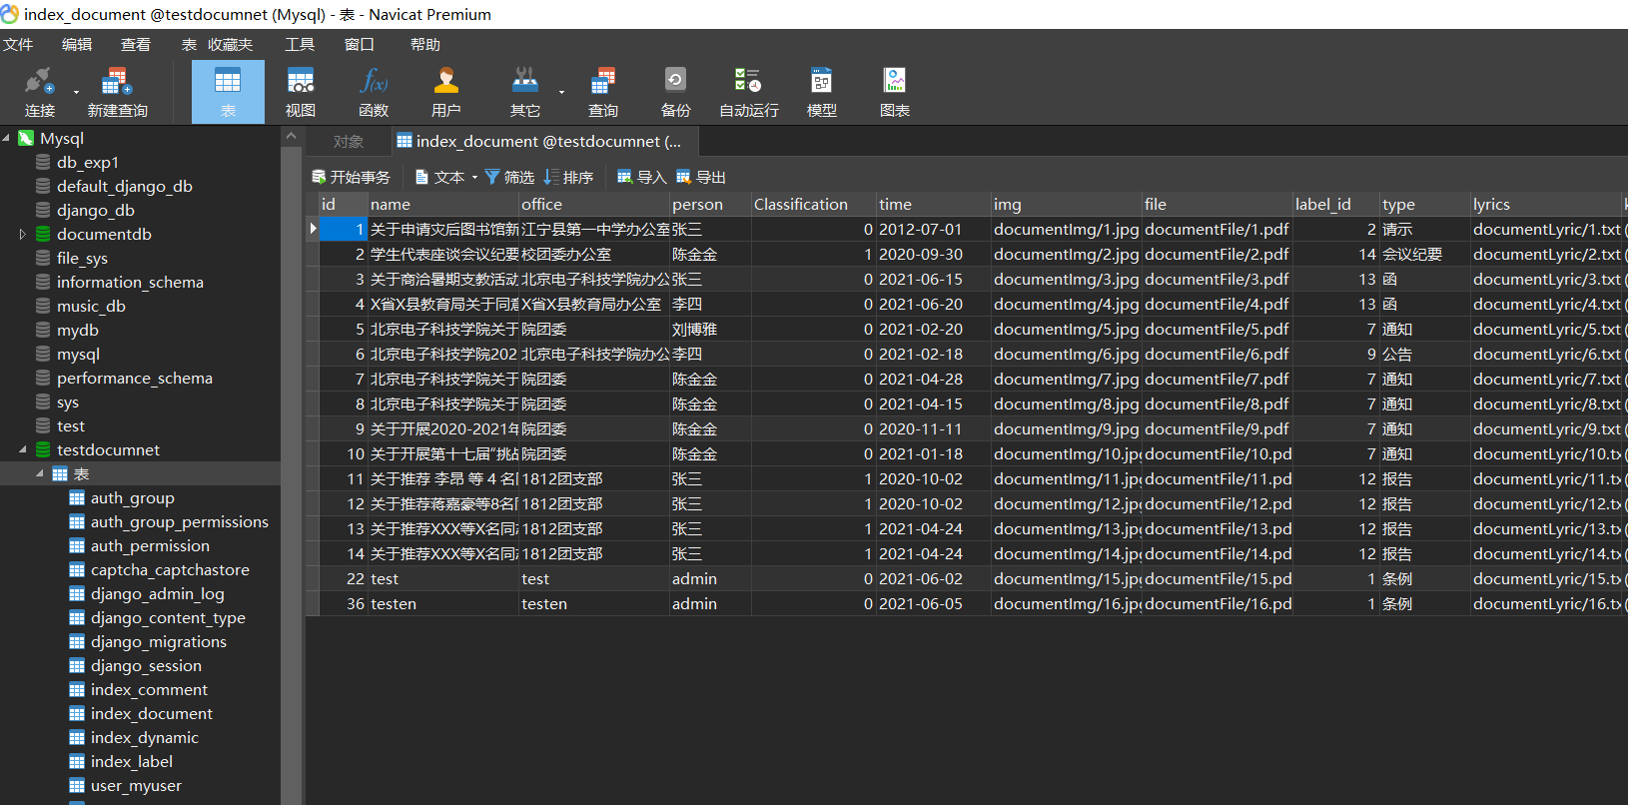Select the db_exp1 database
This screenshot has width=1628, height=805.
pos(88,162)
